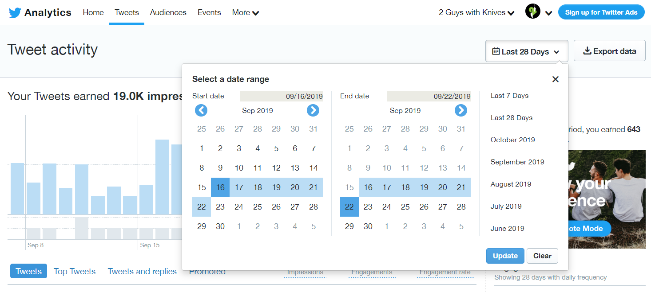The width and height of the screenshot is (651, 292).
Task: Click the Twitter bird logo
Action: pyautogui.click(x=15, y=13)
